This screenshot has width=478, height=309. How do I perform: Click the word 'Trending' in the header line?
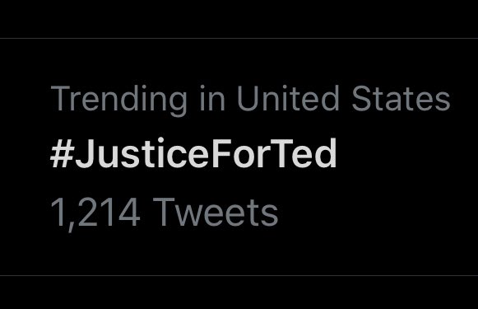click(x=119, y=101)
